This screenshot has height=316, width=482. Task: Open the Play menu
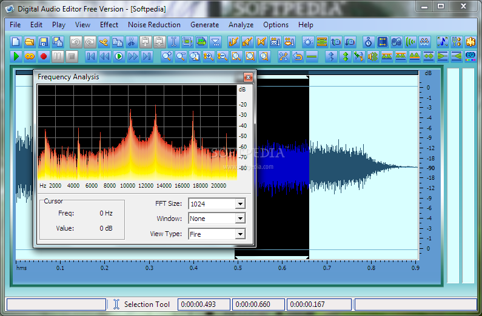point(59,25)
